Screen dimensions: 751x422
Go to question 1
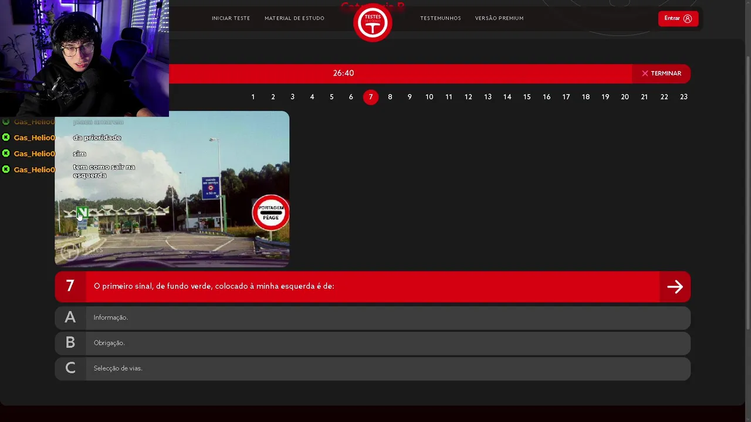(x=253, y=97)
